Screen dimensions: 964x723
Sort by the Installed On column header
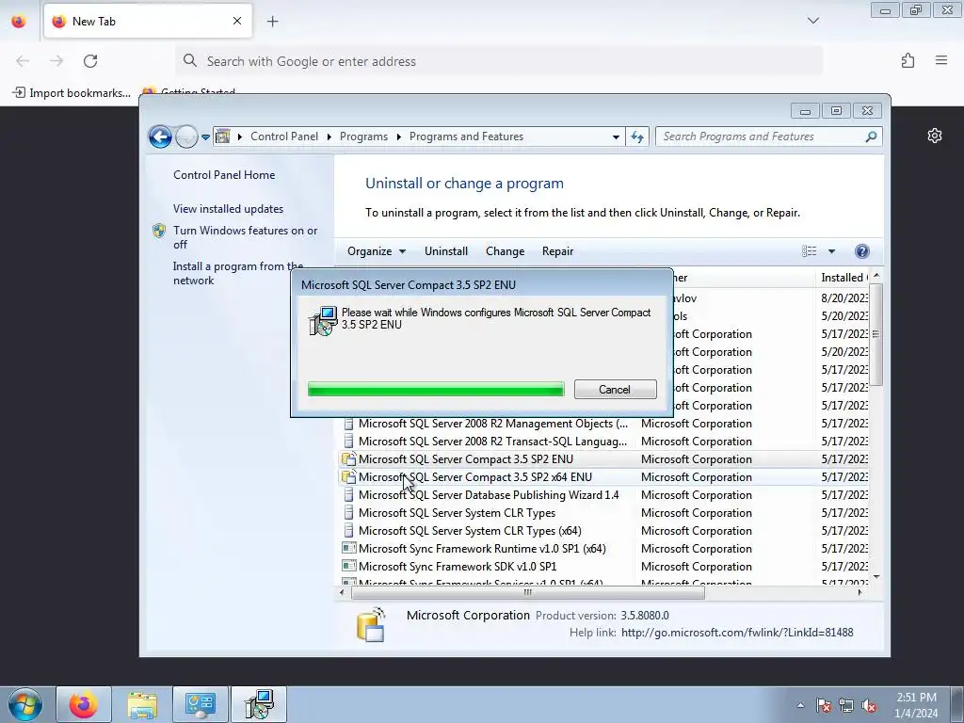(843, 278)
